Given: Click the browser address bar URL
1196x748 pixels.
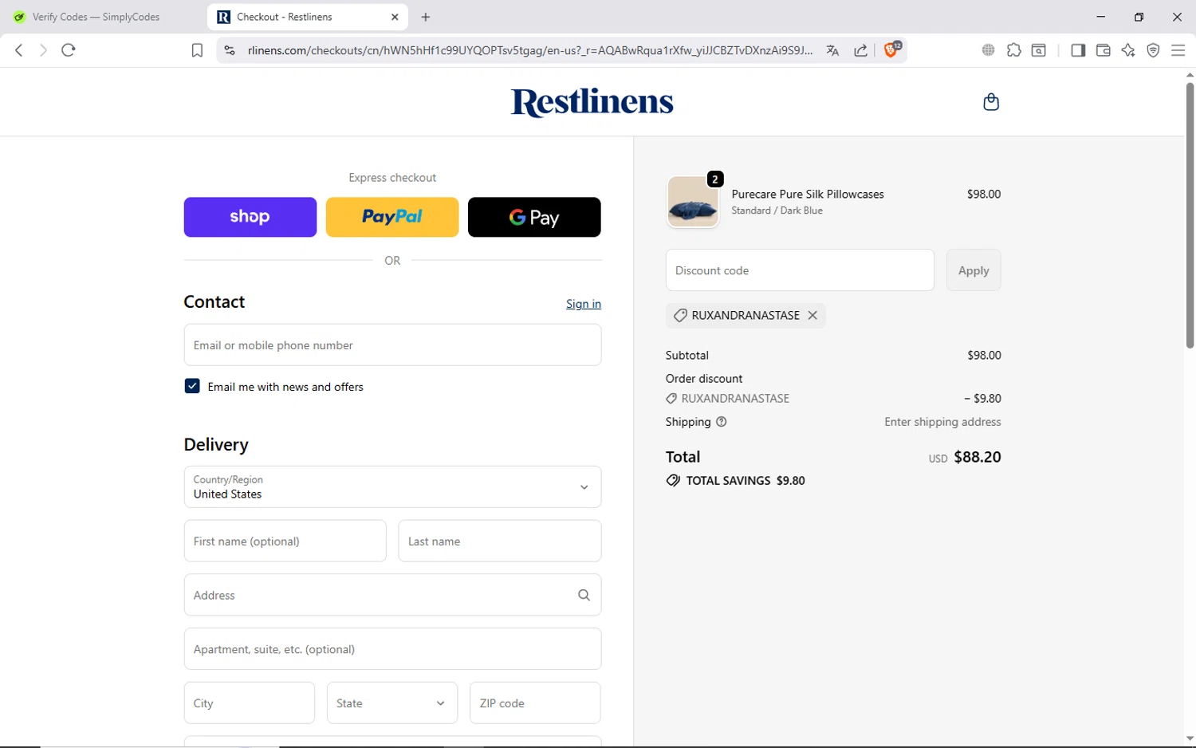Looking at the screenshot, I should [530, 50].
